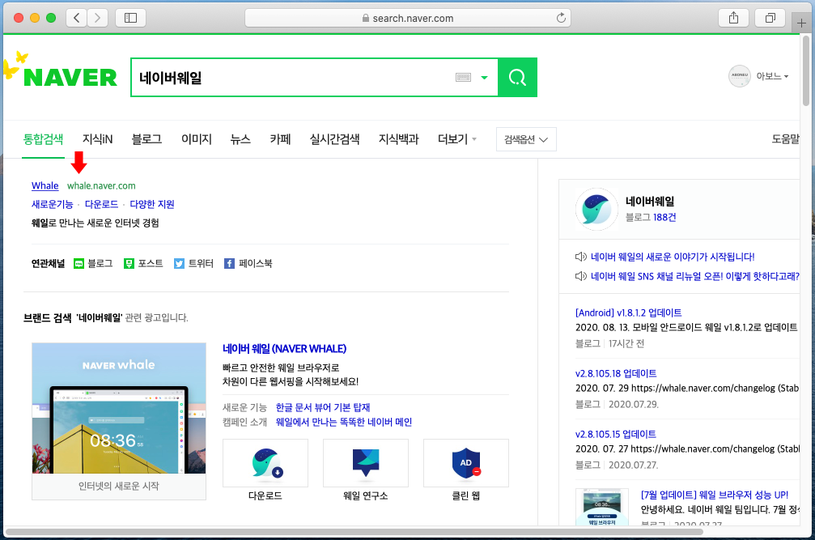Viewport: 815px width, 540px height.
Task: Click the Safari forward arrow button
Action: coord(97,18)
